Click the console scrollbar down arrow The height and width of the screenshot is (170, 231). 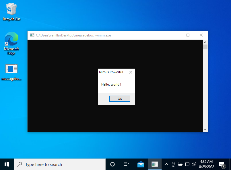[x=205, y=130]
